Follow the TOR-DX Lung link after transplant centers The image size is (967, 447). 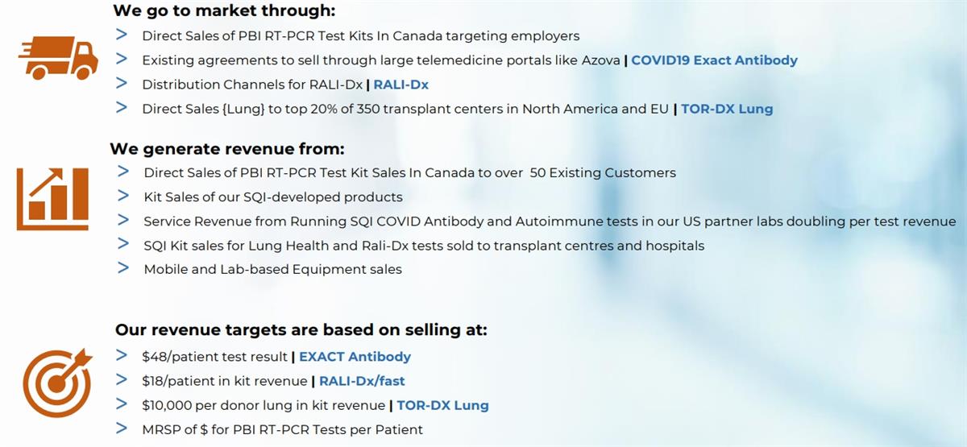click(x=727, y=109)
